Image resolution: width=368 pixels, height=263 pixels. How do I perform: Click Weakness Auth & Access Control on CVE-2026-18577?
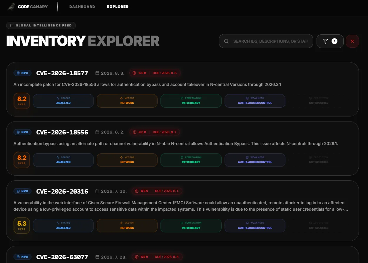pyautogui.click(x=255, y=101)
